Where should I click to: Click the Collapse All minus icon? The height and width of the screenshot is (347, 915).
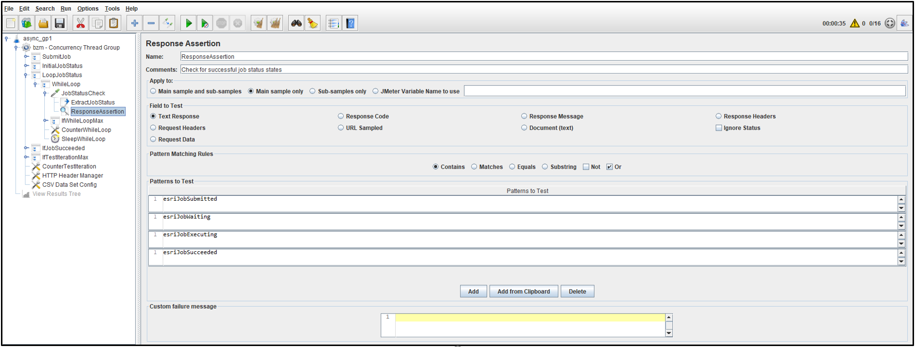coord(151,23)
